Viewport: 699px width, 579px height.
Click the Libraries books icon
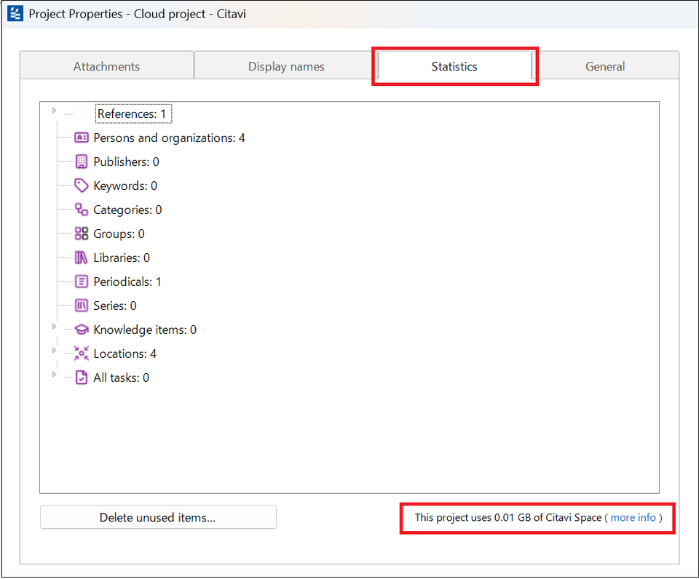coord(81,257)
